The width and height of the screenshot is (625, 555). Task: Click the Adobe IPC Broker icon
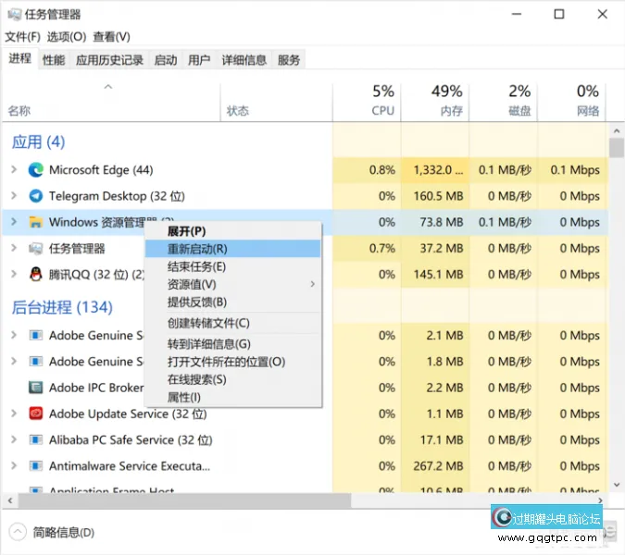pos(36,388)
